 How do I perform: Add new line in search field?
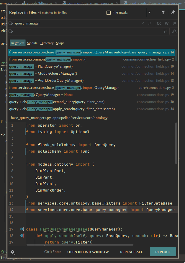pyautogui.click(x=149, y=24)
